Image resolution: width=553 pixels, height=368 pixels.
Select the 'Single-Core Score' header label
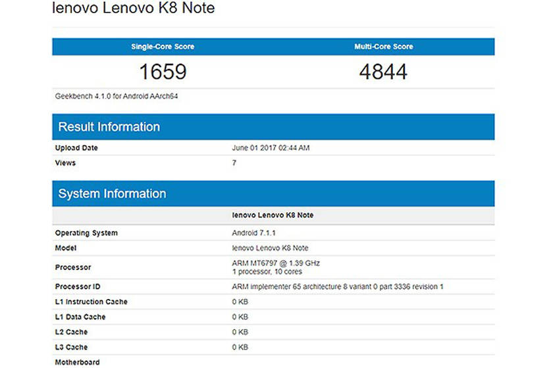point(163,47)
